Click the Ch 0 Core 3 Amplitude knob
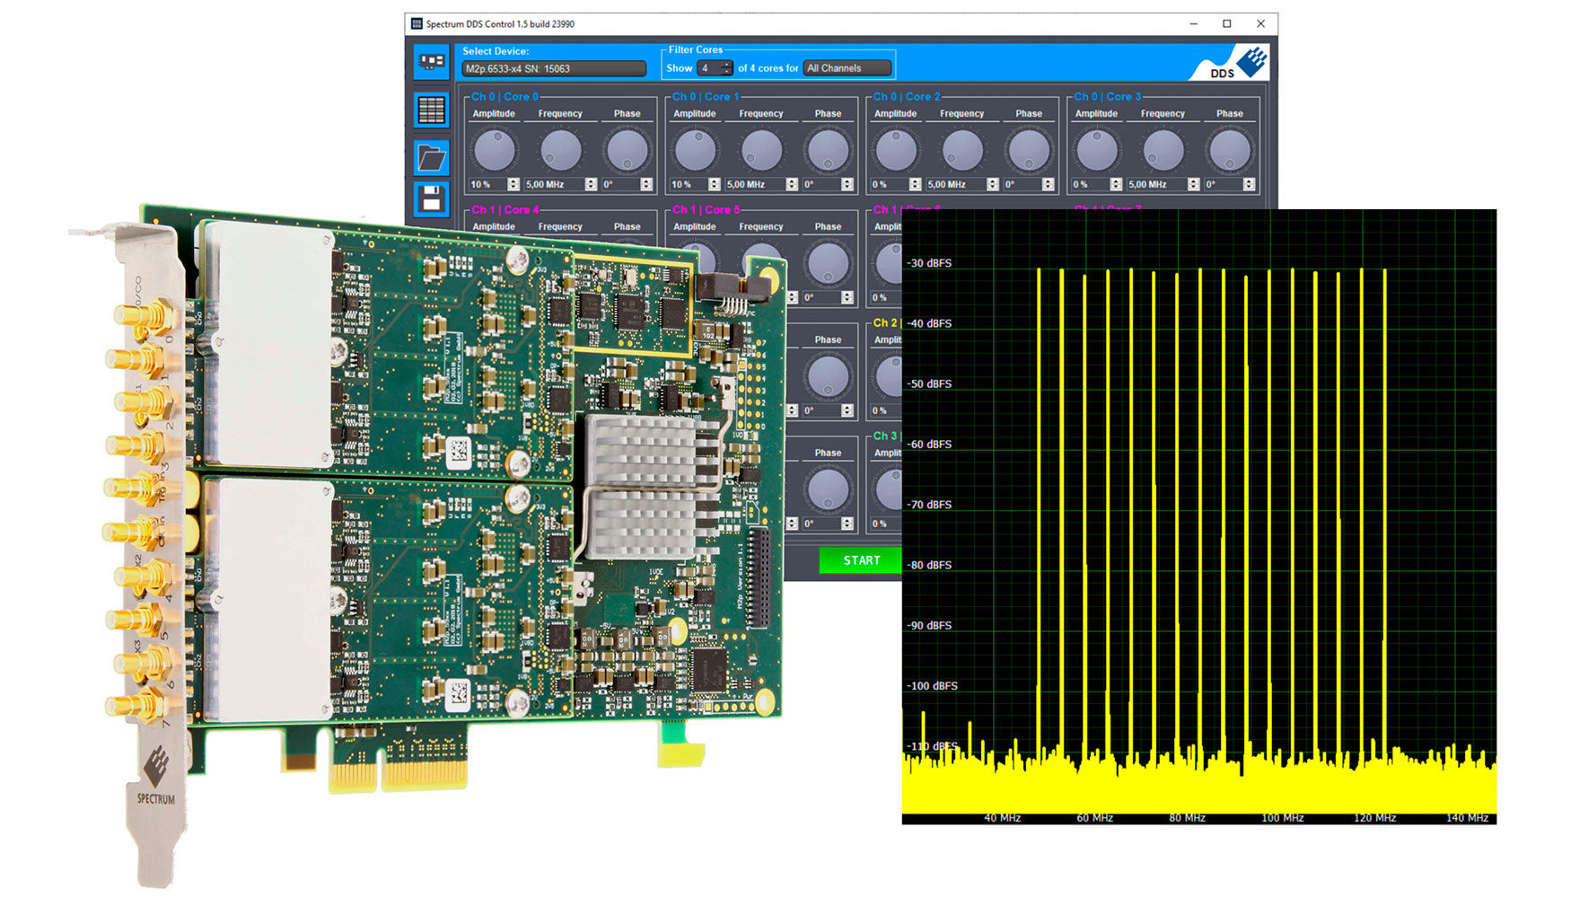1571x898 pixels. click(1096, 150)
